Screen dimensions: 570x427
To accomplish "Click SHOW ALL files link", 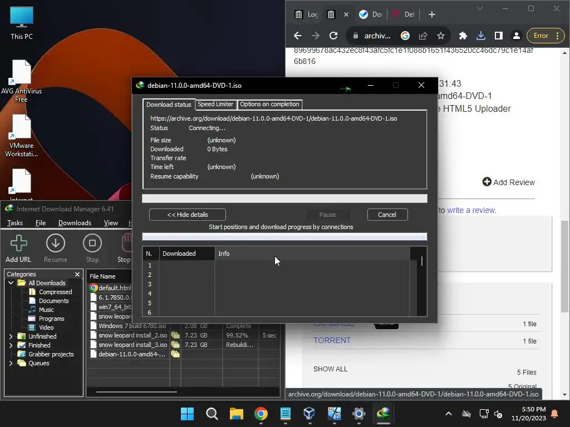I will 331,369.
